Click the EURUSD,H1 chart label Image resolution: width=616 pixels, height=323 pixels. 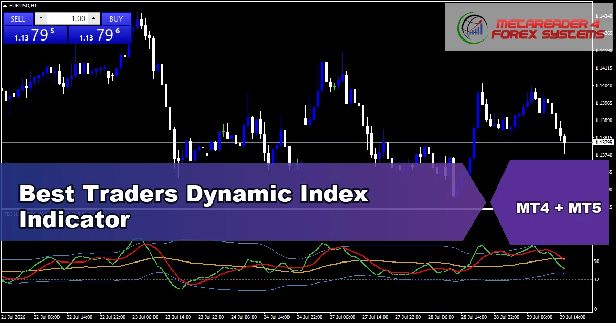23,5
